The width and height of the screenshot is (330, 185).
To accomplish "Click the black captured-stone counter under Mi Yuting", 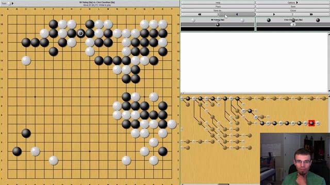I will 218,25.
